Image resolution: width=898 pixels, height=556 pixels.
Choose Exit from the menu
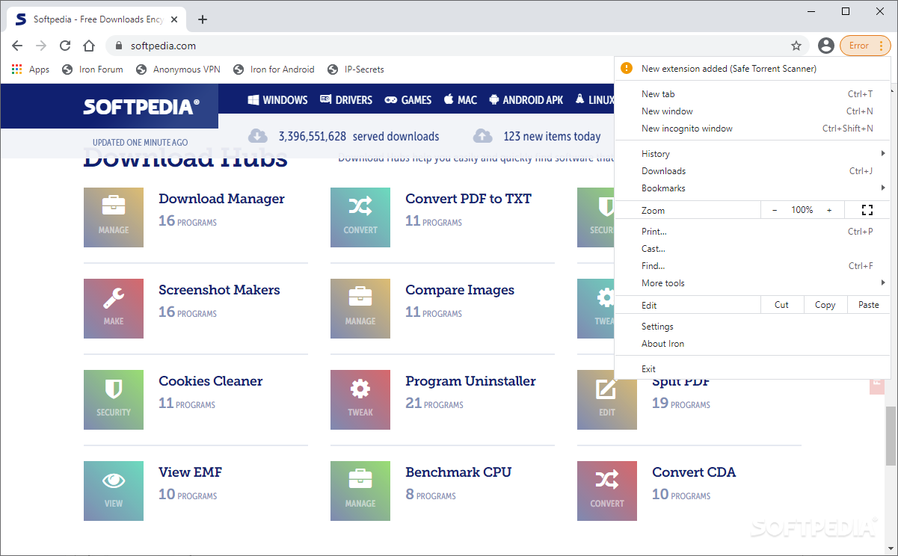tap(752, 369)
